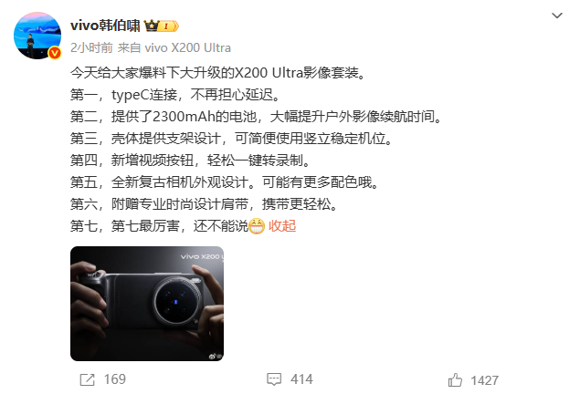Click the comment count 414
Viewport: 580px width, 394px height.
tap(301, 379)
